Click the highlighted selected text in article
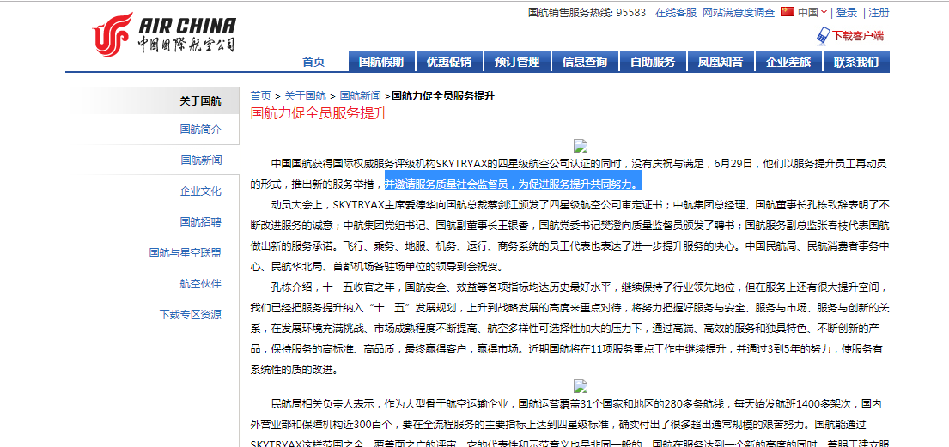Image resolution: width=949 pixels, height=447 pixels. tap(512, 184)
